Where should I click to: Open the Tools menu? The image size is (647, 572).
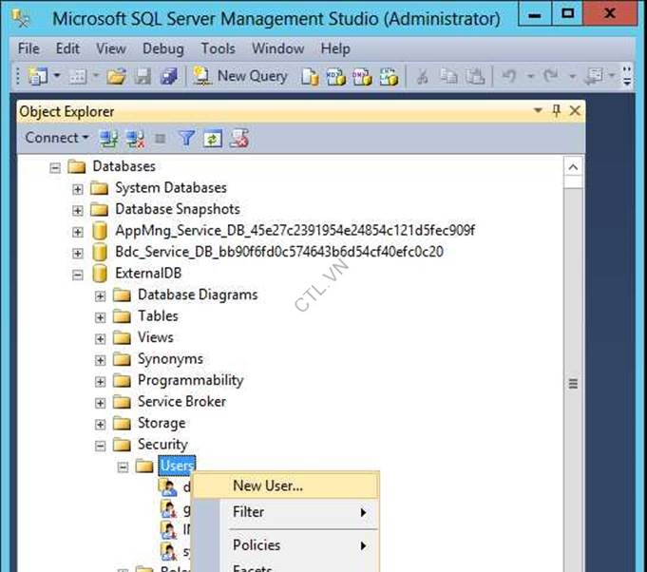[x=218, y=48]
